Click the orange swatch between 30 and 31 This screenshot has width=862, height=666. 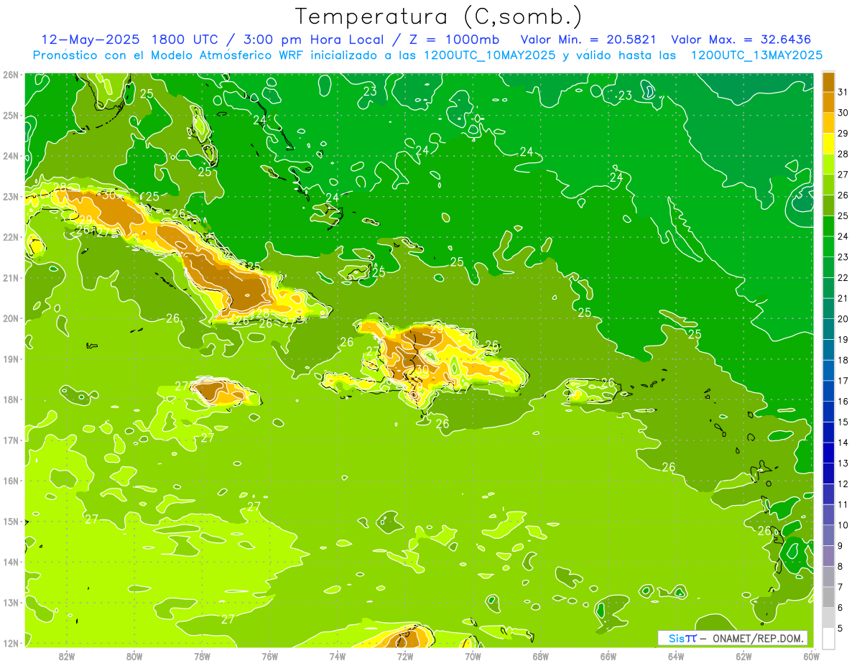pos(828,102)
